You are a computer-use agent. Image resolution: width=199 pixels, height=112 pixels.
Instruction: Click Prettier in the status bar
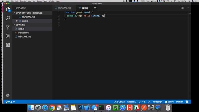(179, 102)
